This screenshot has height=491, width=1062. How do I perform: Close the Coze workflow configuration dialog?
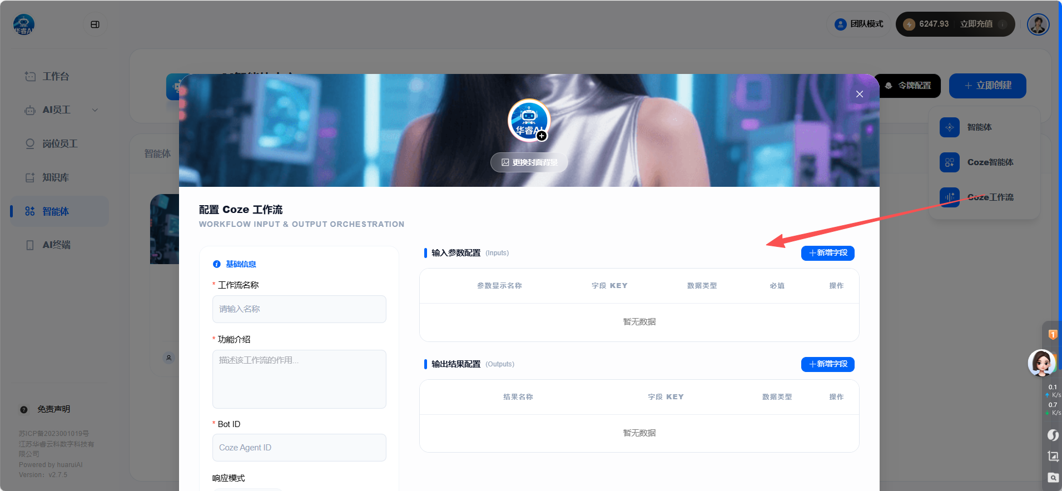click(x=859, y=94)
